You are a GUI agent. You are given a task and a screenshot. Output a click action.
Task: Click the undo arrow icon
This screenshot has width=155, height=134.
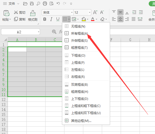58,4
